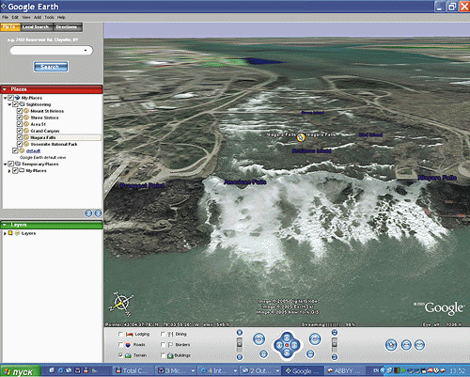Image resolution: width=470 pixels, height=377 pixels.
Task: Open the View menu
Action: click(26, 17)
